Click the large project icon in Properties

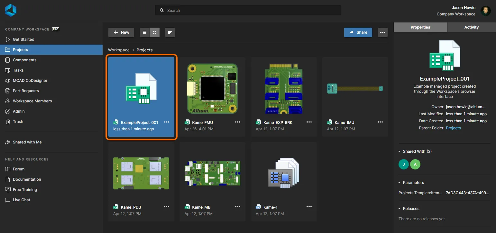(445, 56)
